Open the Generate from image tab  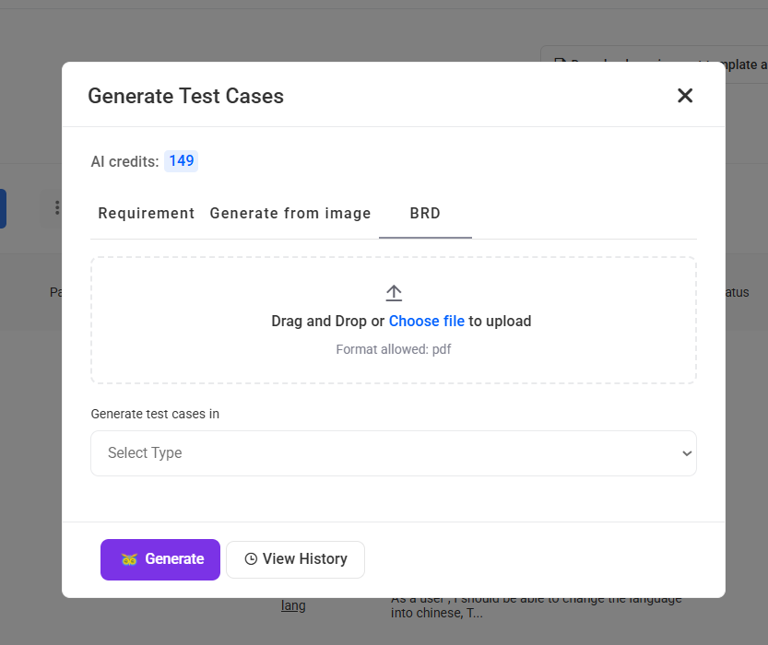point(290,214)
